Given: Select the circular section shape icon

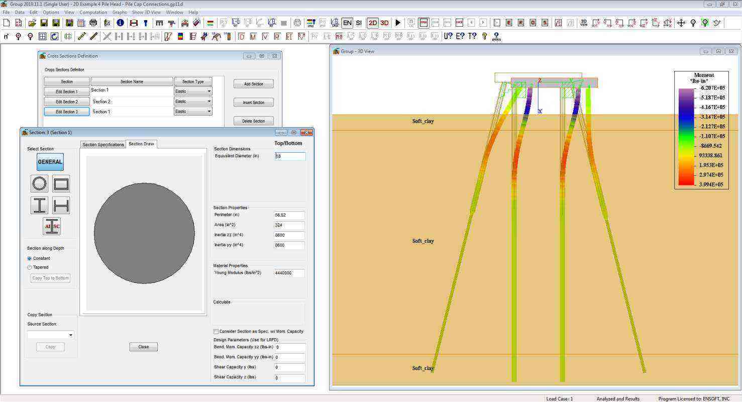Looking at the screenshot, I should pyautogui.click(x=39, y=184).
